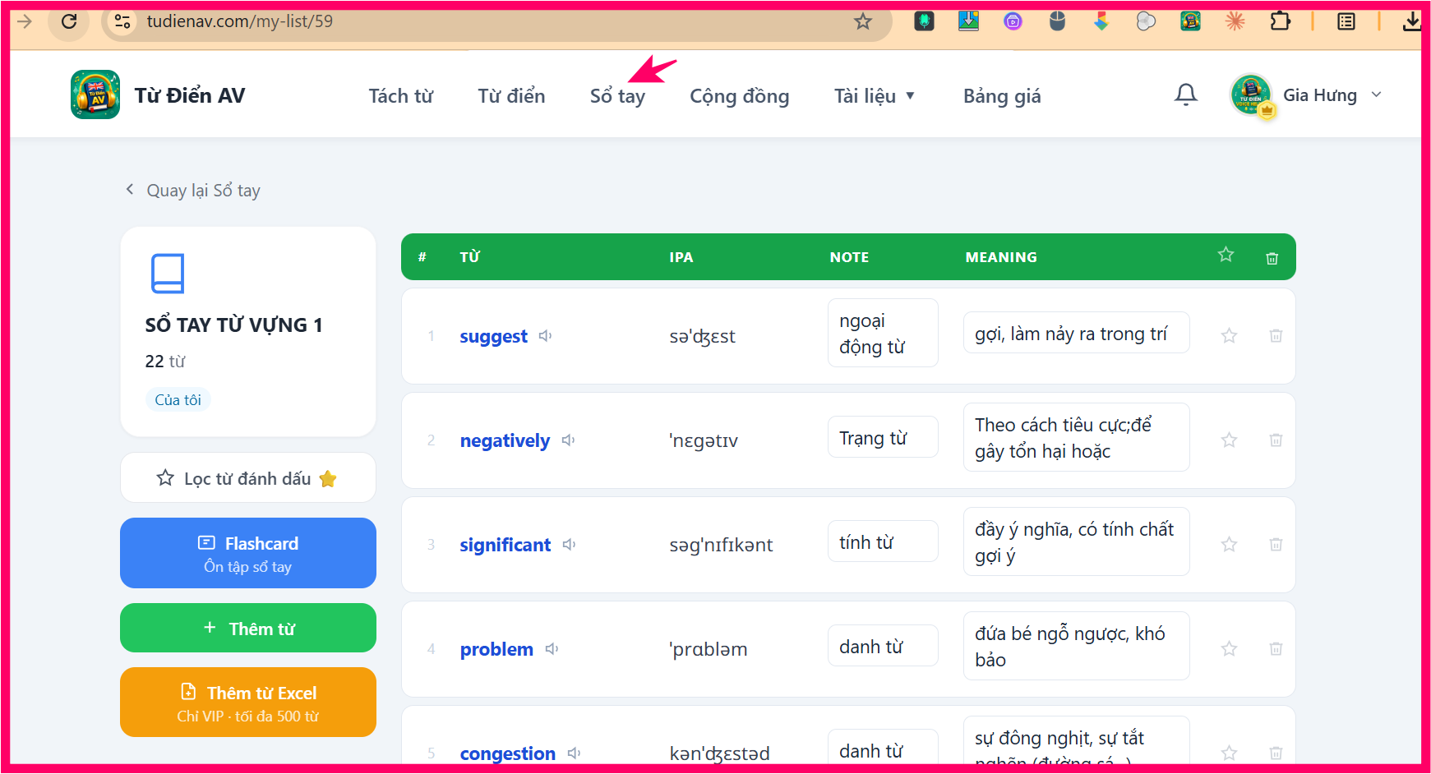The width and height of the screenshot is (1431, 774).
Task: Click the NOTE column header
Action: click(849, 257)
